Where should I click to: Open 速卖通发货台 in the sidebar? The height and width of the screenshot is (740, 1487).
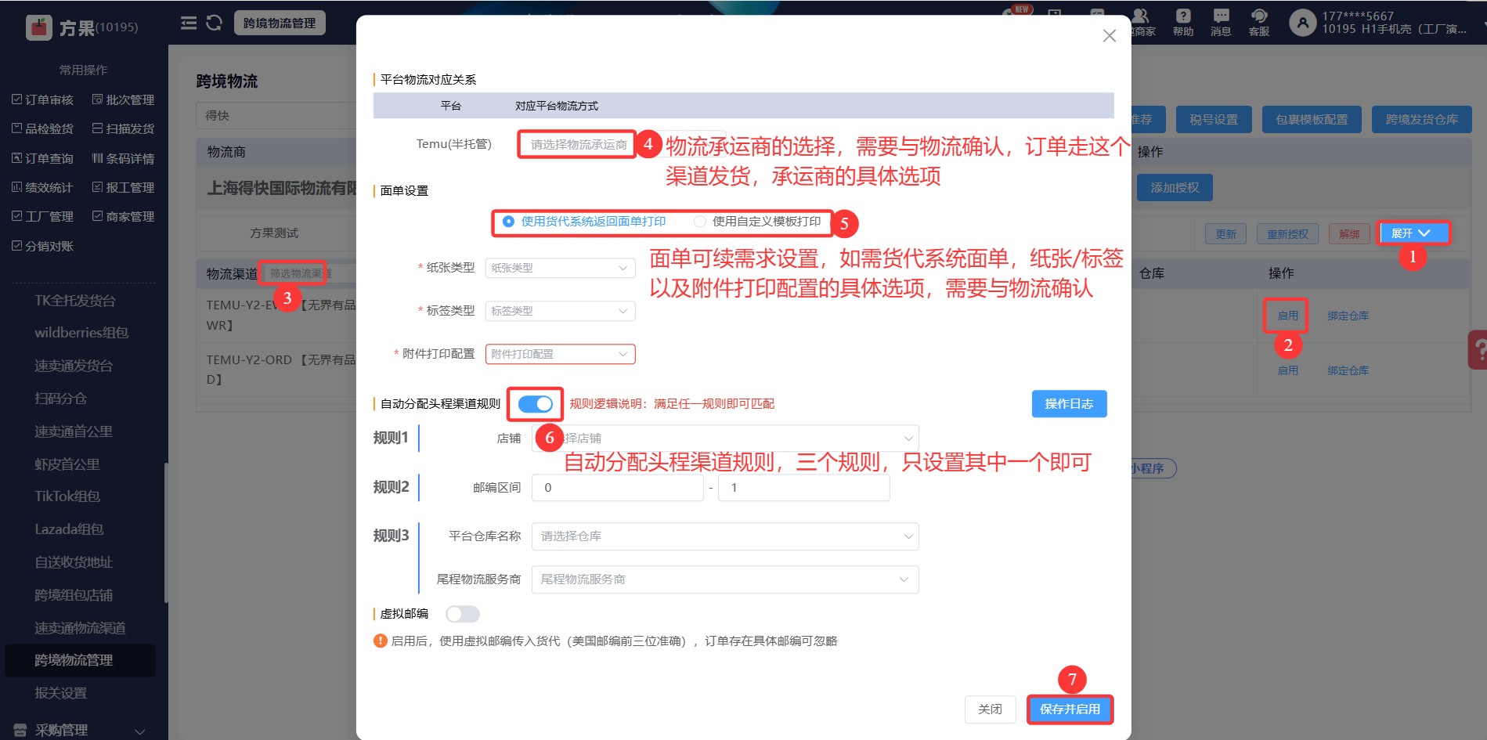(x=74, y=366)
